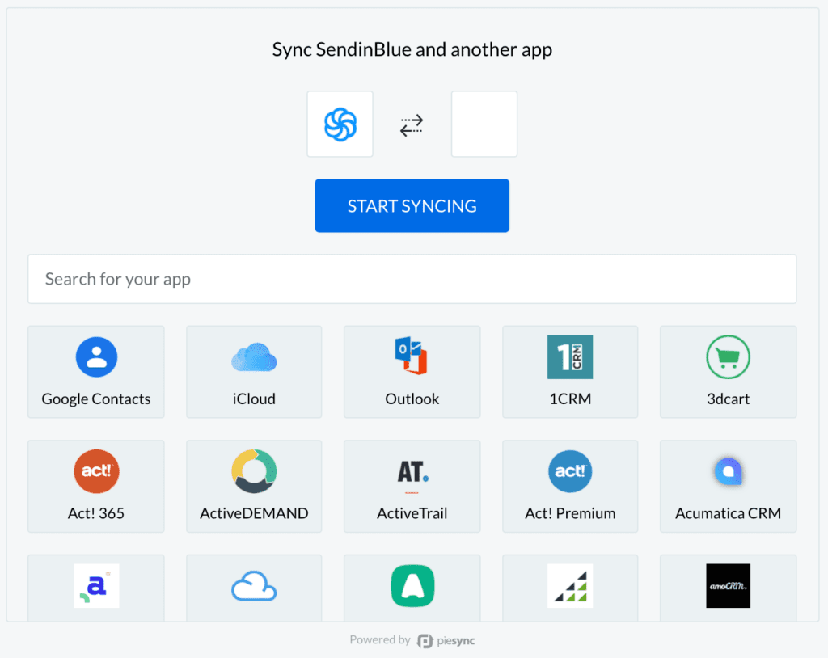Choose the 3dcart shopping cart icon
828x658 pixels.
[x=729, y=357]
